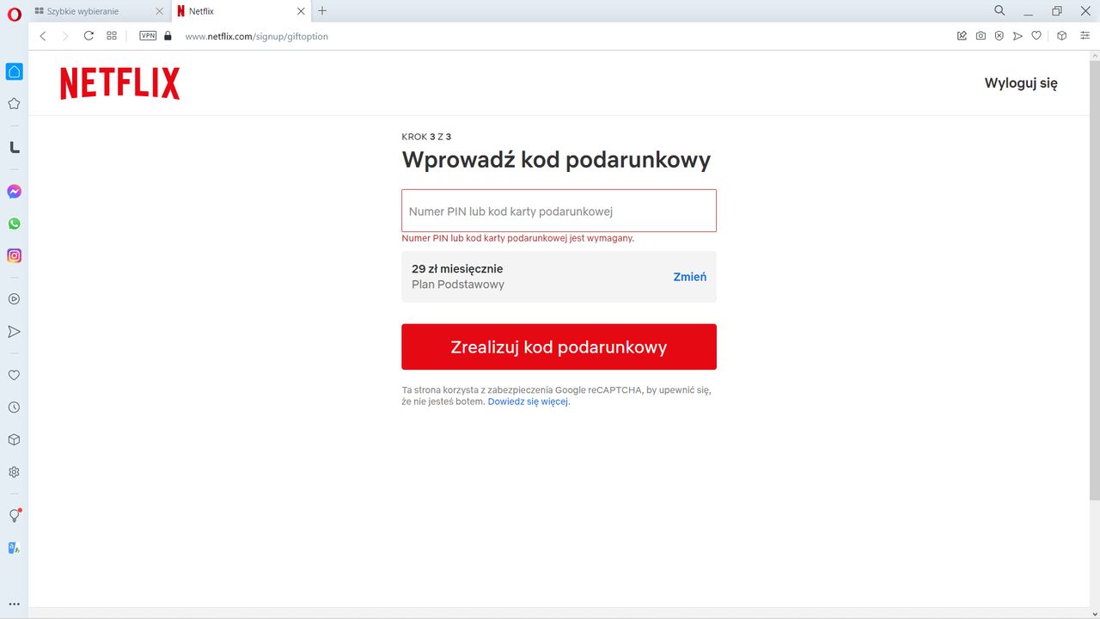Click the gift card PIN input field
The height and width of the screenshot is (619, 1100).
(x=559, y=210)
